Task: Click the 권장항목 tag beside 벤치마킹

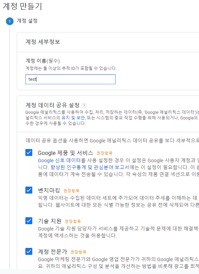Action: [71, 191]
